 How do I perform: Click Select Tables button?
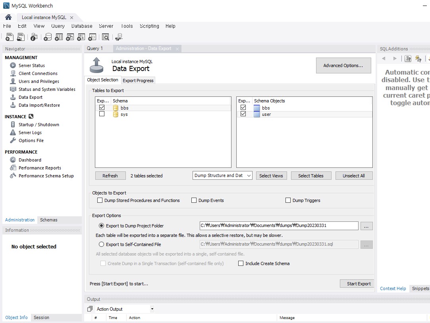click(x=311, y=176)
